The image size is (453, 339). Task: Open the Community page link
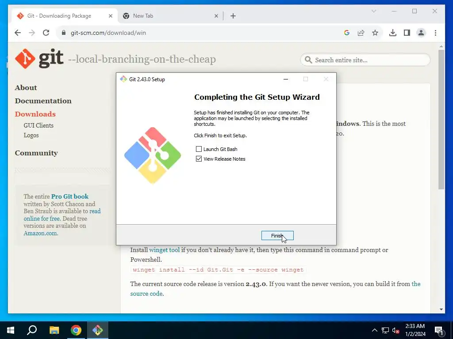point(36,153)
